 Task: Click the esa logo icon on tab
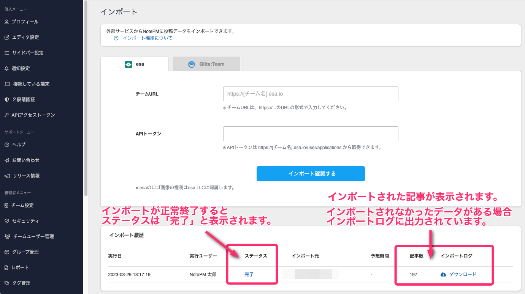click(x=128, y=64)
